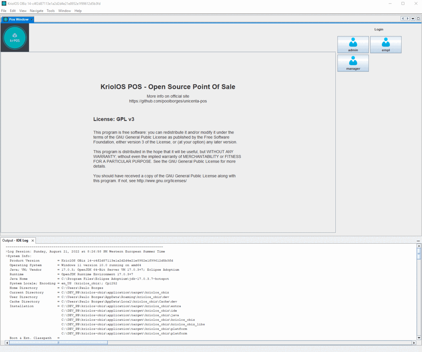
Task: Log in as the manager user
Action: (x=353, y=63)
